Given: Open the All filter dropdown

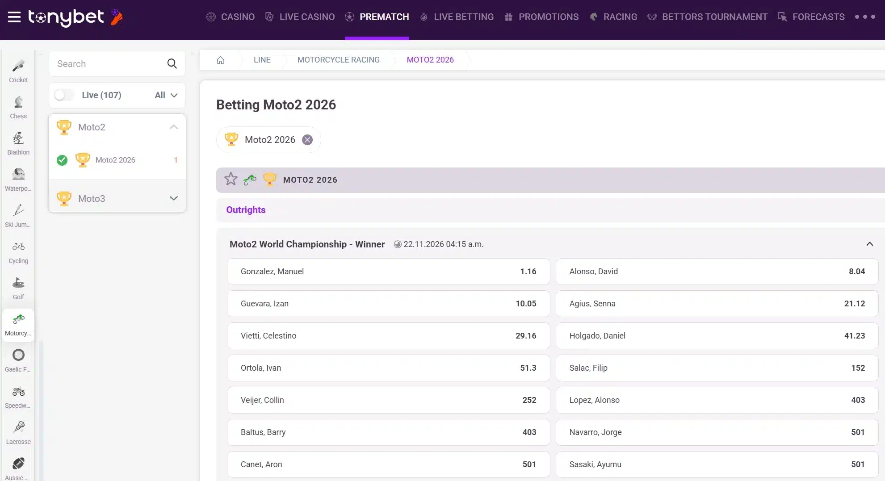Looking at the screenshot, I should [166, 95].
